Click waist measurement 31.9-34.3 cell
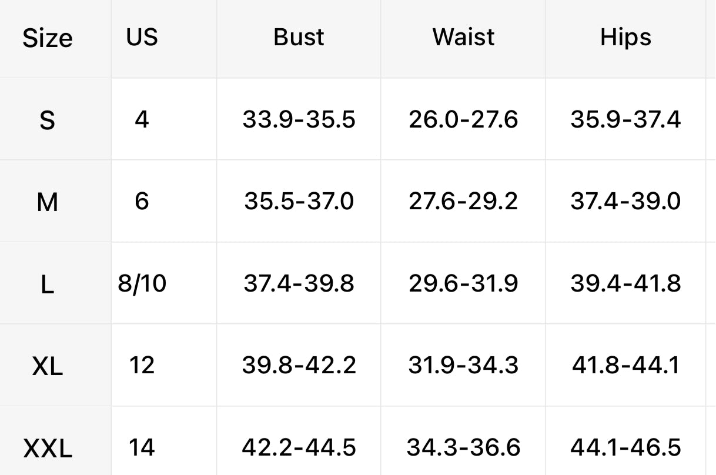The image size is (716, 475). pos(463,366)
